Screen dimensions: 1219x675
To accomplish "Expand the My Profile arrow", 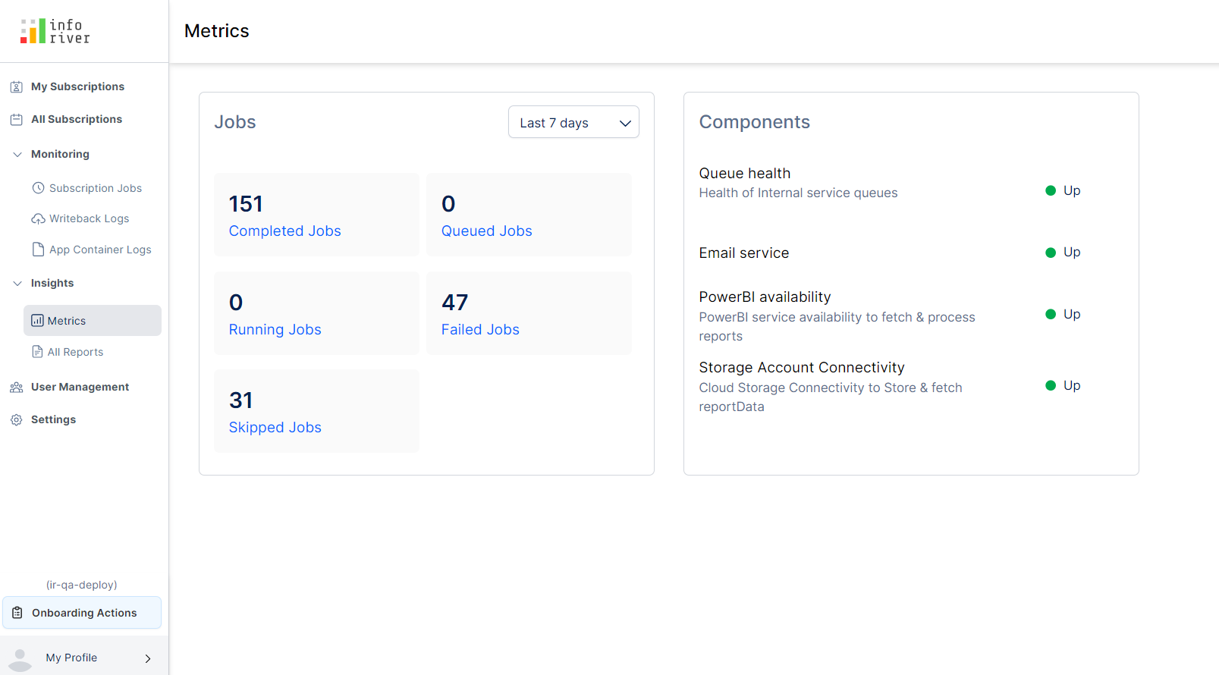I will coord(148,658).
